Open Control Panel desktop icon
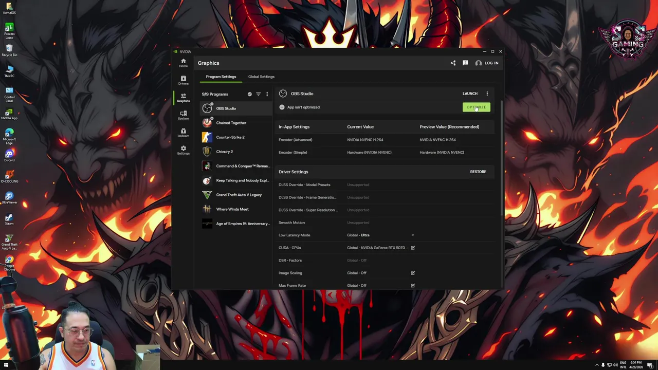The height and width of the screenshot is (370, 658). point(9,94)
